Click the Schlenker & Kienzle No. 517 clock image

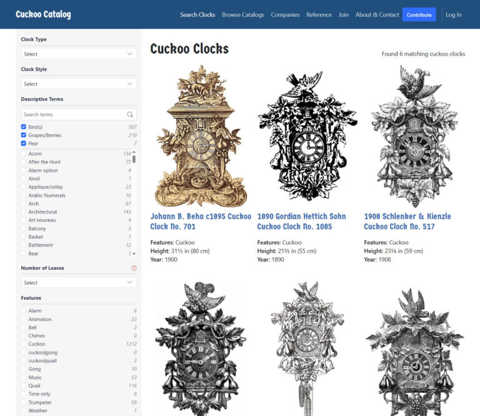pyautogui.click(x=414, y=136)
